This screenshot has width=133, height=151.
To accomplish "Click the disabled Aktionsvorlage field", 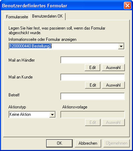I will coord(92,114).
